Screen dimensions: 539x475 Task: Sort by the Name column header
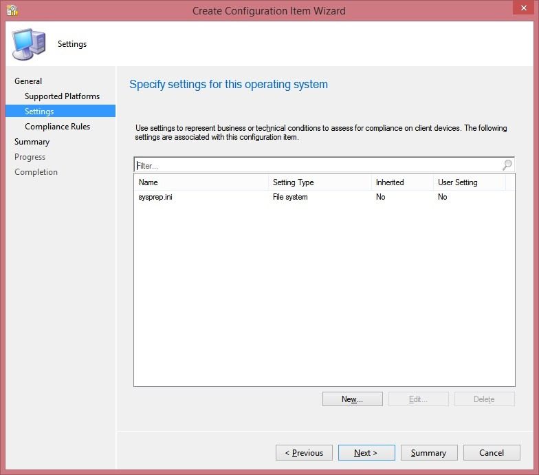coord(201,182)
